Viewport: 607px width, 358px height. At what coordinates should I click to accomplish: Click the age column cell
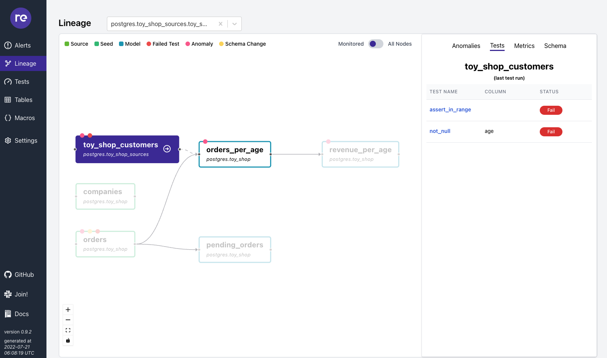point(489,131)
